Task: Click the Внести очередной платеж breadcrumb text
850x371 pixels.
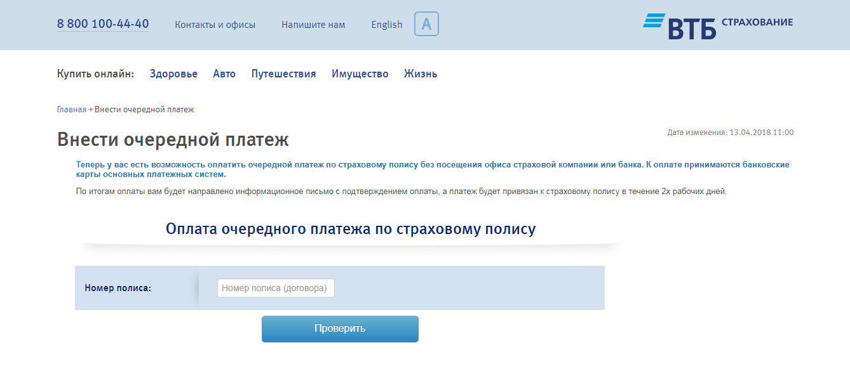Action: pos(144,110)
